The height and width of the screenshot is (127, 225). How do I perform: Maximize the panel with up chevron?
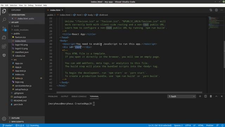click(x=216, y=96)
